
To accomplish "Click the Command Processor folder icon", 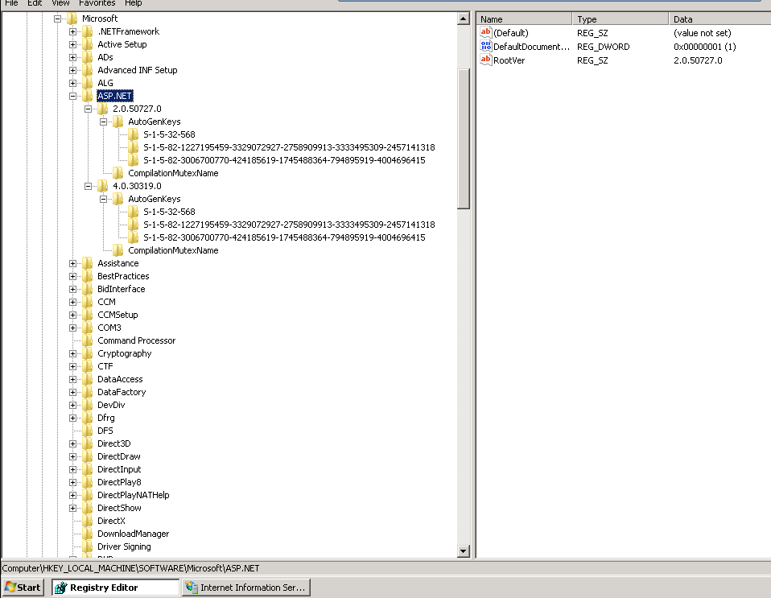I will (88, 340).
